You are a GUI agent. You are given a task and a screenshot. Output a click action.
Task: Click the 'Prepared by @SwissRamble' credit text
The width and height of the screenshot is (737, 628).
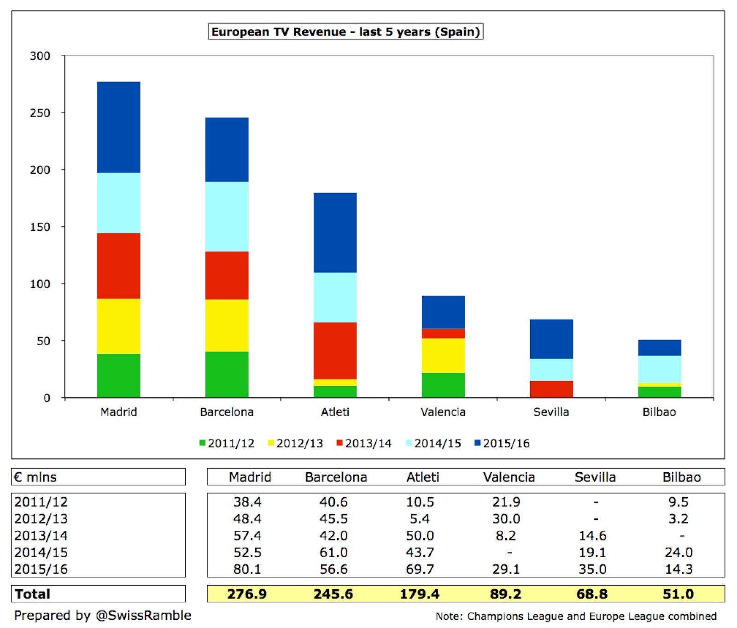click(x=103, y=616)
